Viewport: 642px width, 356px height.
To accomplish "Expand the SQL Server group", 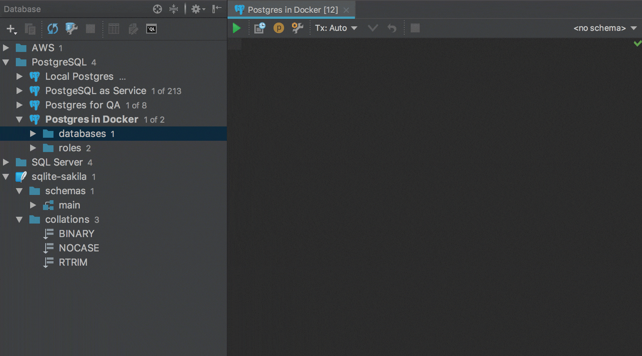I will tap(5, 162).
